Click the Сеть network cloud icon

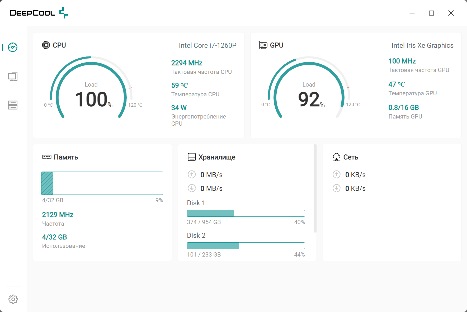tap(336, 157)
